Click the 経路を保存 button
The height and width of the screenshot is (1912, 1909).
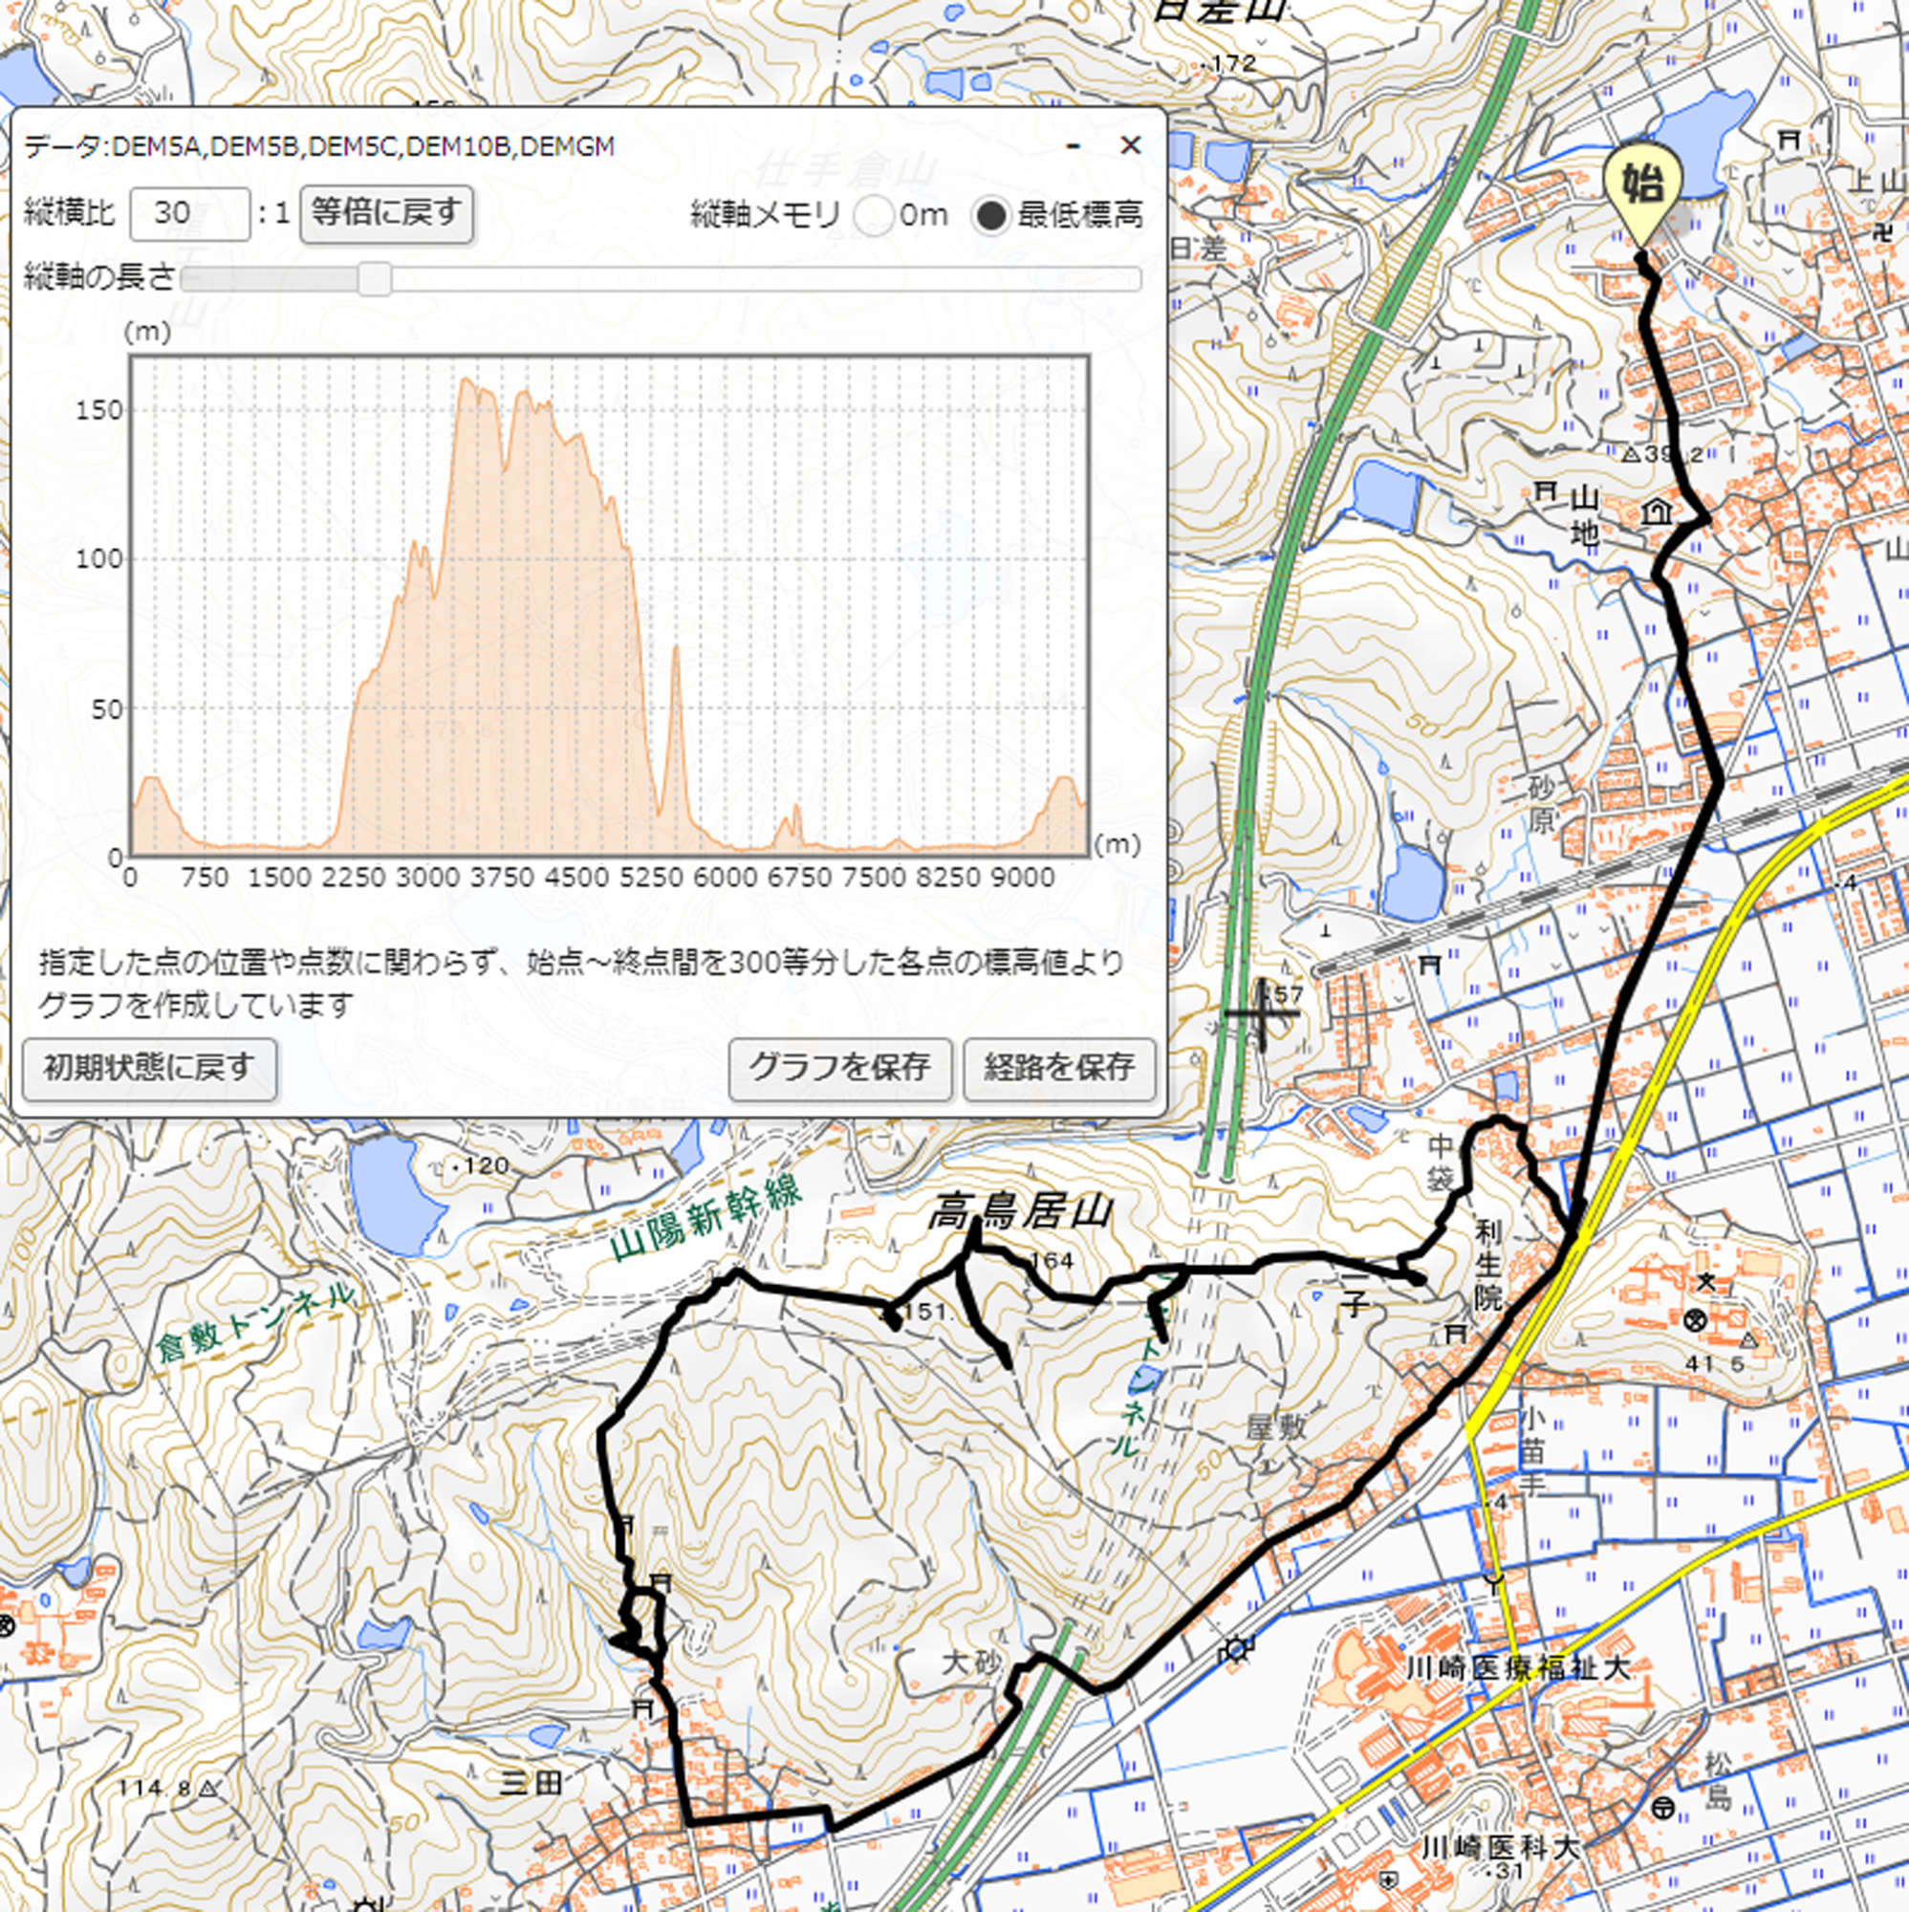(1060, 1069)
